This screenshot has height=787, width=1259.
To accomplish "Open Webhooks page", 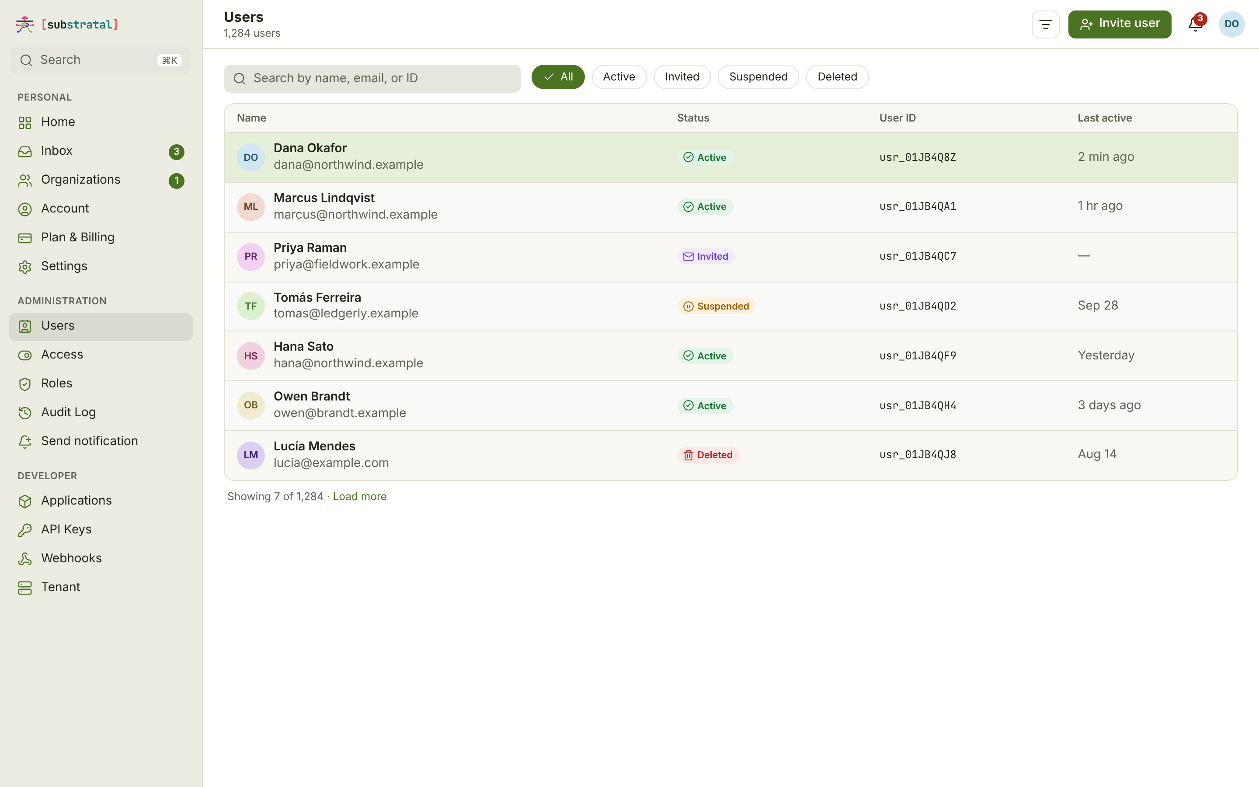I will click(101, 558).
